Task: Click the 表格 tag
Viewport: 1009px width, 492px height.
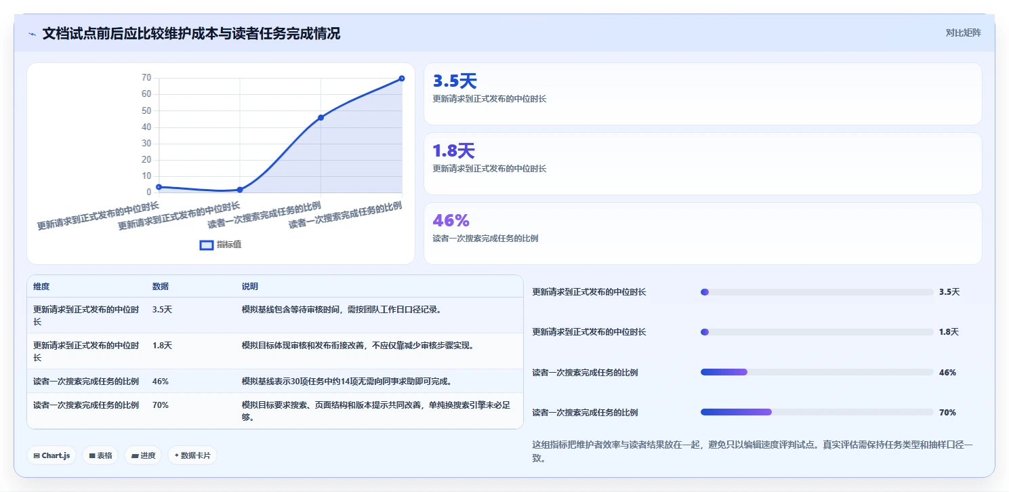Action: pos(101,455)
